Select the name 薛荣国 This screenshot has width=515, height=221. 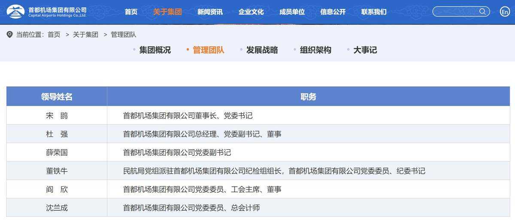[x=57, y=153]
